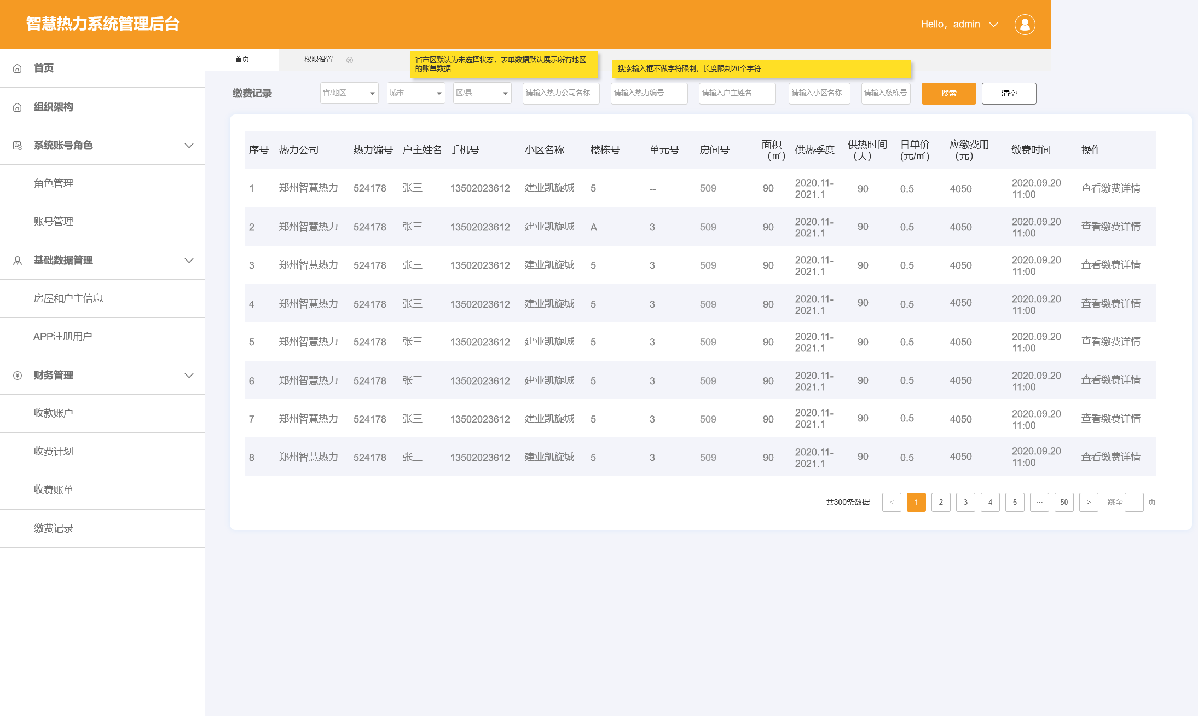Open the 省/地区 dropdown

click(x=349, y=93)
